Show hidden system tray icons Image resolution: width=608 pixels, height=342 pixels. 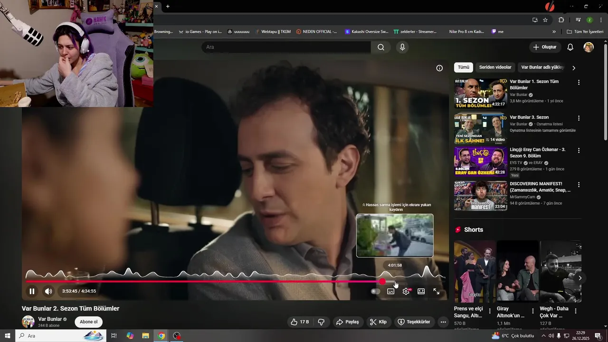[x=543, y=336]
